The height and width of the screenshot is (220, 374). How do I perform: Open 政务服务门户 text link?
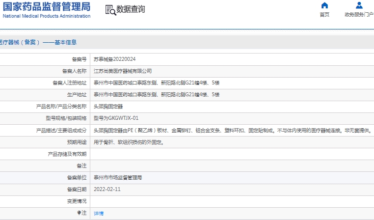359,15
